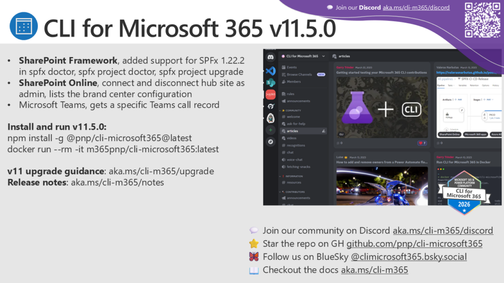Click the SharePoint Online tag on pipeline post
The width and height of the screenshot is (504, 283).
(x=449, y=135)
